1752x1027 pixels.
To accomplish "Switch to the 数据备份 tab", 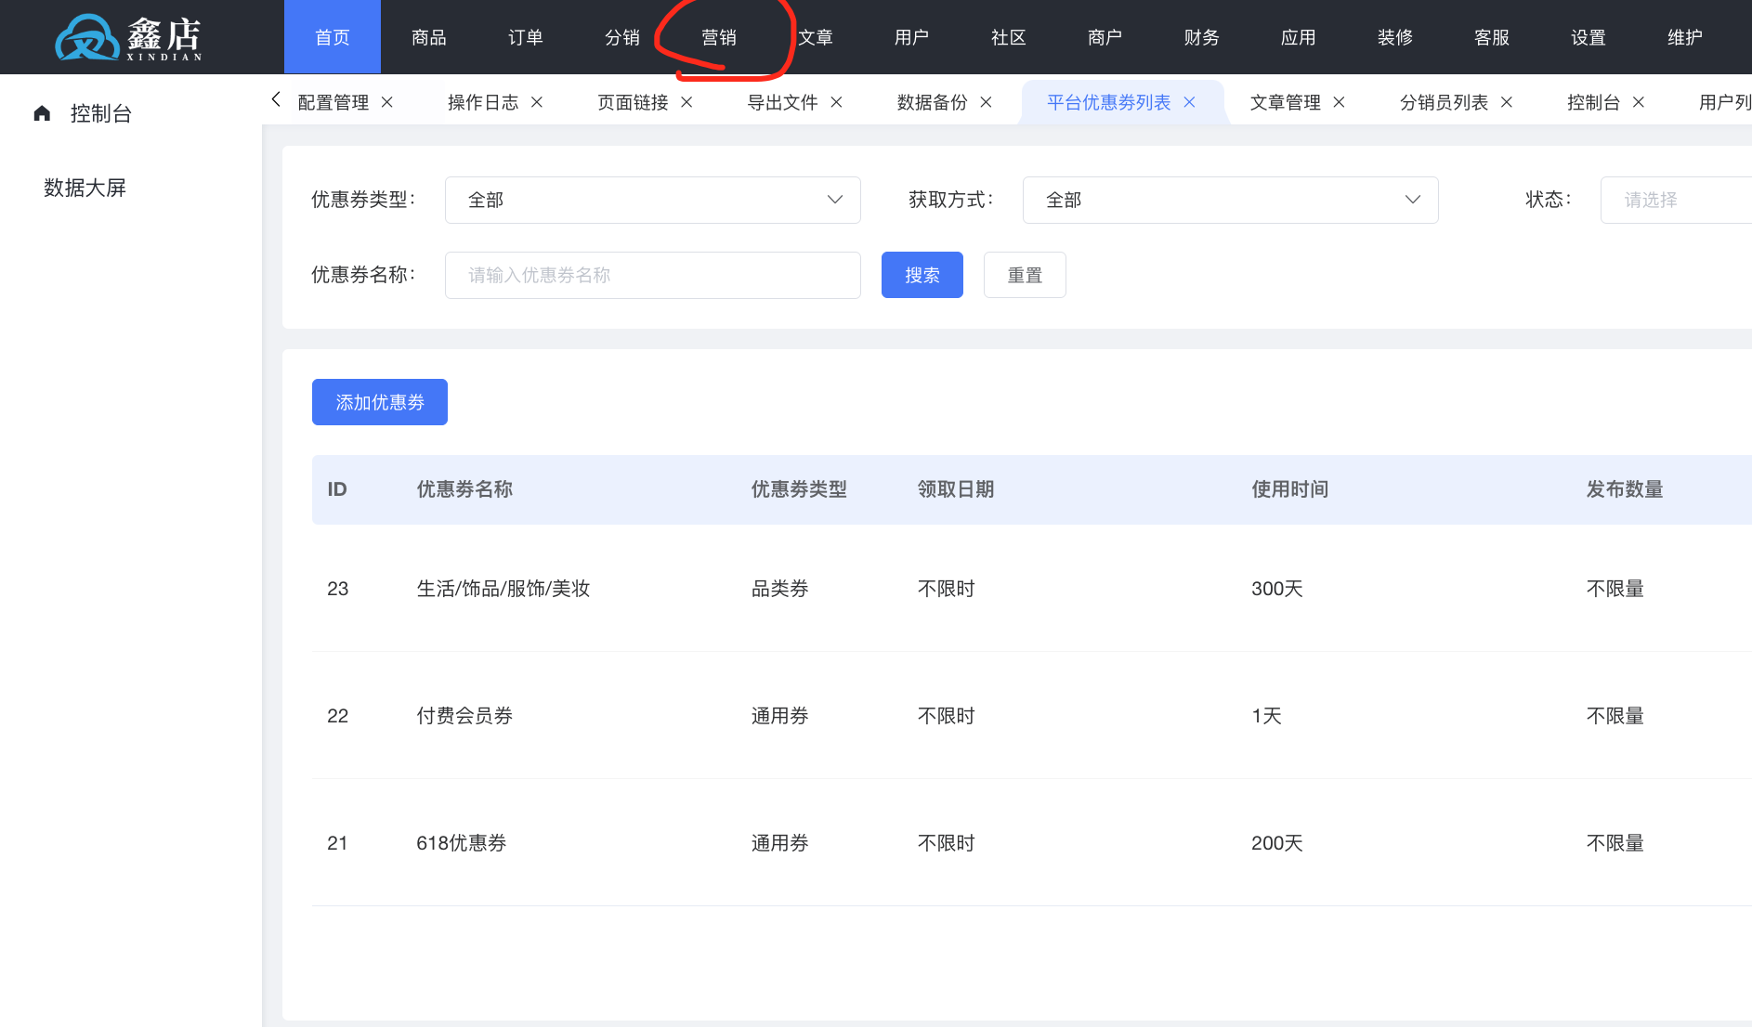I will click(932, 102).
